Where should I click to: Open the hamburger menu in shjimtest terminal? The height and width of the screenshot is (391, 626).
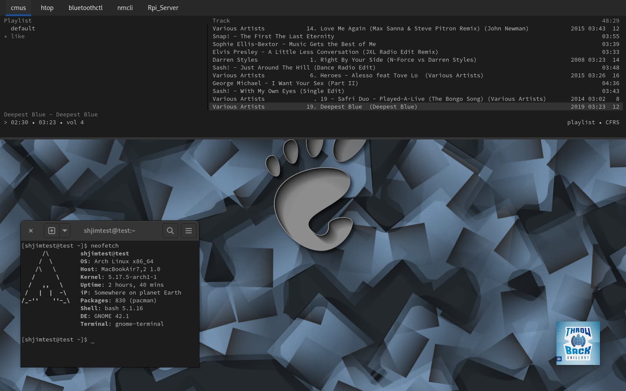point(189,231)
